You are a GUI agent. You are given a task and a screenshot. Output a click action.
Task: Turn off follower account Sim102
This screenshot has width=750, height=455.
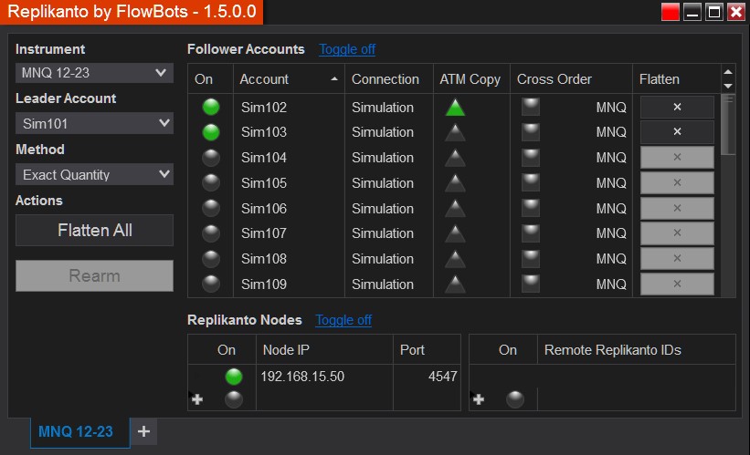(x=211, y=107)
